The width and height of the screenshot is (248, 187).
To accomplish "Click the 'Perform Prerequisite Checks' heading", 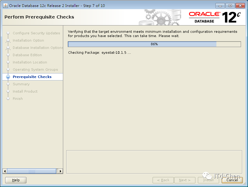I will coord(39,17).
